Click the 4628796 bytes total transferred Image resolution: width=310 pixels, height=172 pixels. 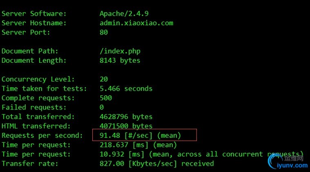[126, 117]
